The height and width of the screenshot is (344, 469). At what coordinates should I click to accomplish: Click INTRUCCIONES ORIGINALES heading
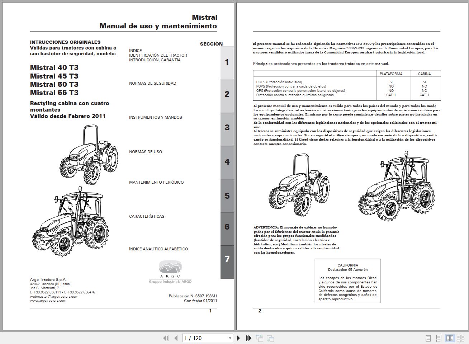click(x=65, y=42)
